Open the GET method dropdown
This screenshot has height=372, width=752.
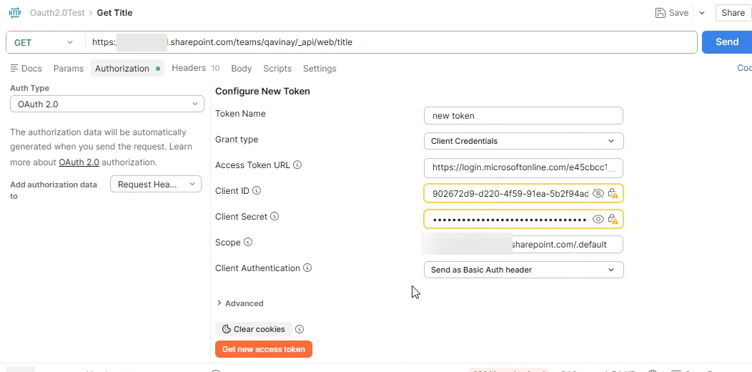tap(43, 42)
